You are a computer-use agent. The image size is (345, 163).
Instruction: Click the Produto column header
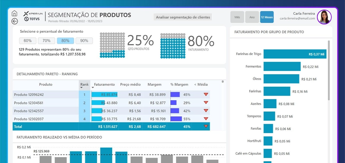click(46, 85)
